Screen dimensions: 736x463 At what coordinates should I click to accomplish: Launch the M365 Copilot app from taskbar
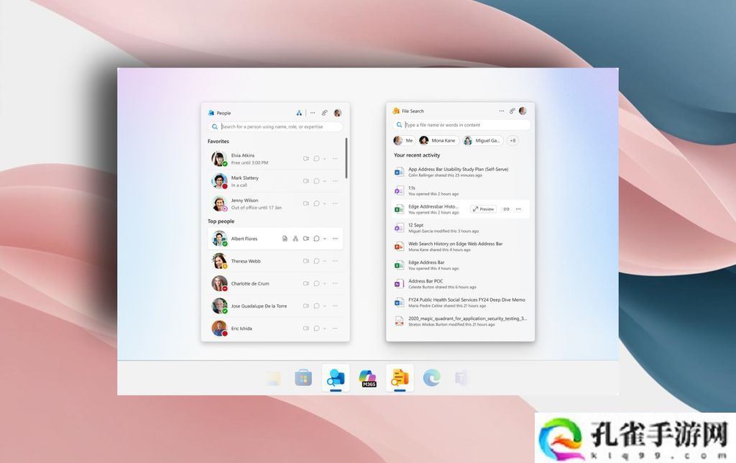coord(367,378)
